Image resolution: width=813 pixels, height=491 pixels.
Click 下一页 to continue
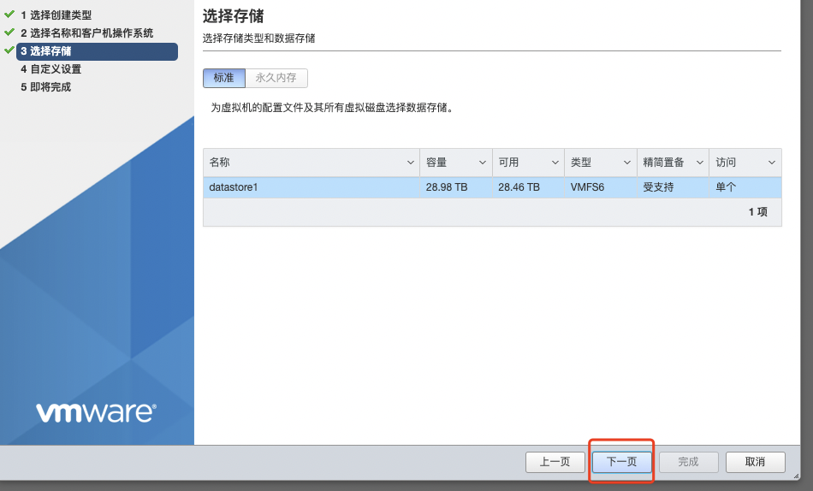pos(622,462)
